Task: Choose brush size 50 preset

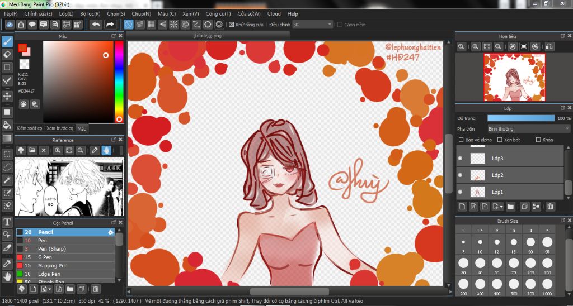Action: click(497, 265)
